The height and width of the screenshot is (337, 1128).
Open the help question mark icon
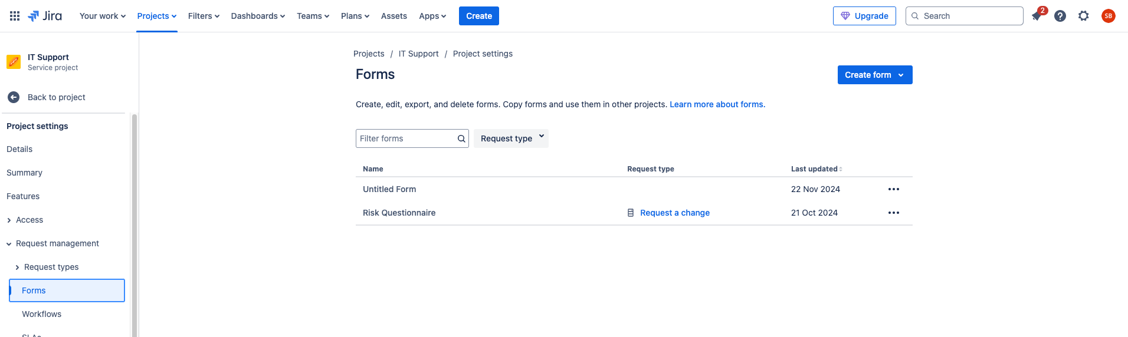click(1060, 16)
